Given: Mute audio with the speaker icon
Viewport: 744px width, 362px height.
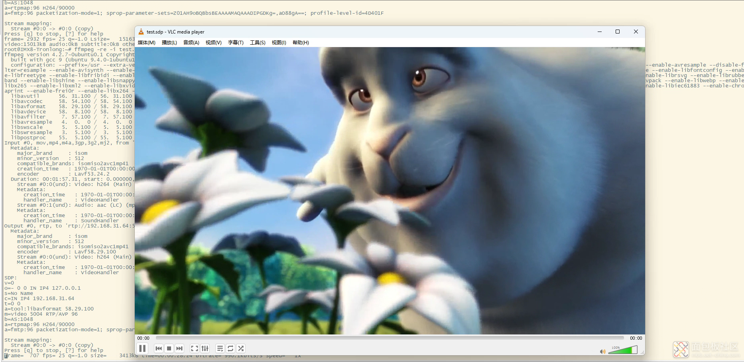Looking at the screenshot, I should (602, 351).
